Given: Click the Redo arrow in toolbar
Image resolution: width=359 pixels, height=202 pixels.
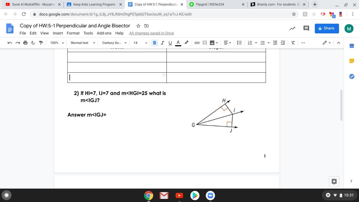Looking at the screenshot, I should [18, 43].
